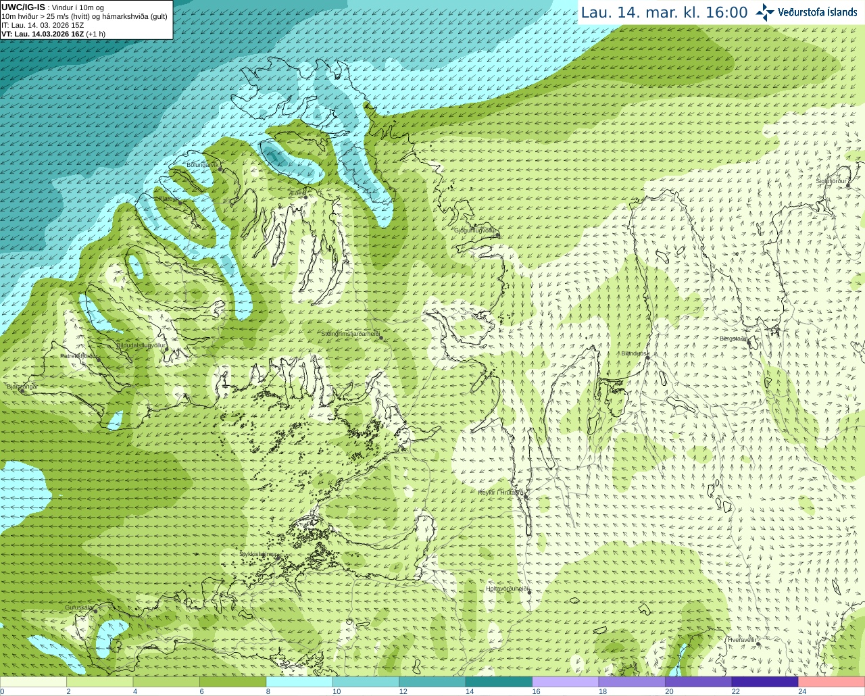Select the 20–22 m/s violet swatch
The image size is (865, 696).
pyautogui.click(x=699, y=682)
